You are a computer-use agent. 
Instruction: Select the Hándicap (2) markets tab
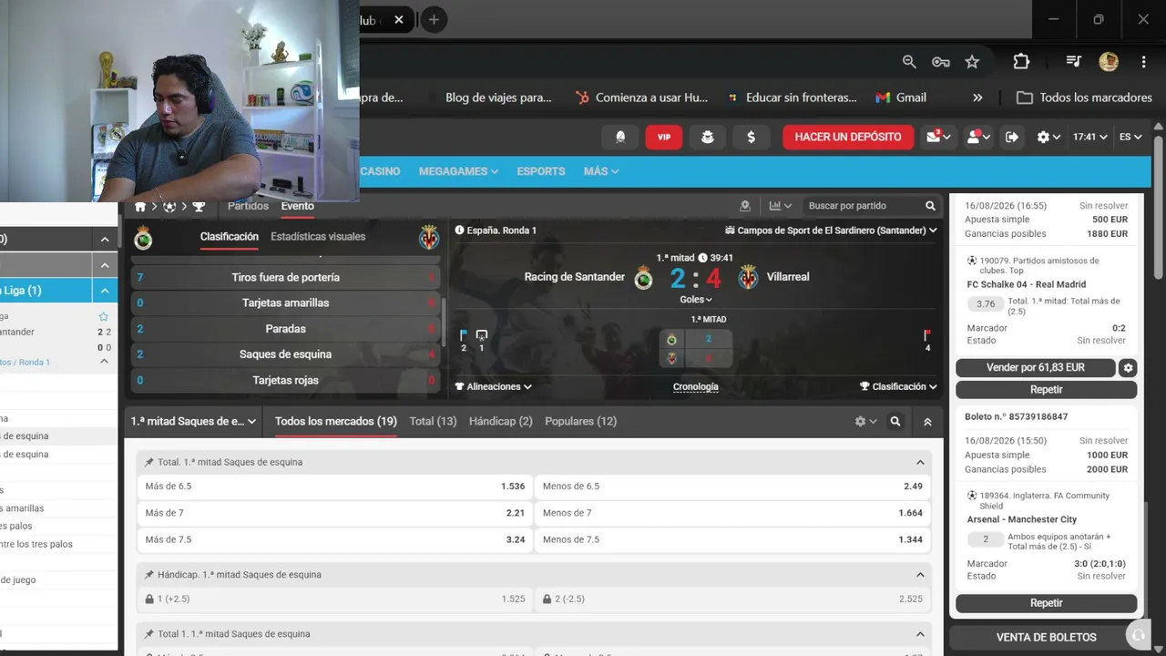click(x=501, y=422)
